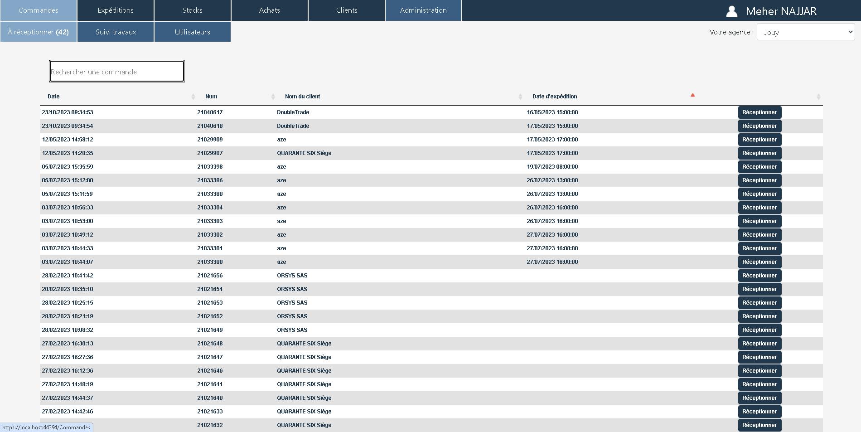Click the user profile icon beside Meher NAJJAR
This screenshot has width=861, height=432.
coord(731,11)
